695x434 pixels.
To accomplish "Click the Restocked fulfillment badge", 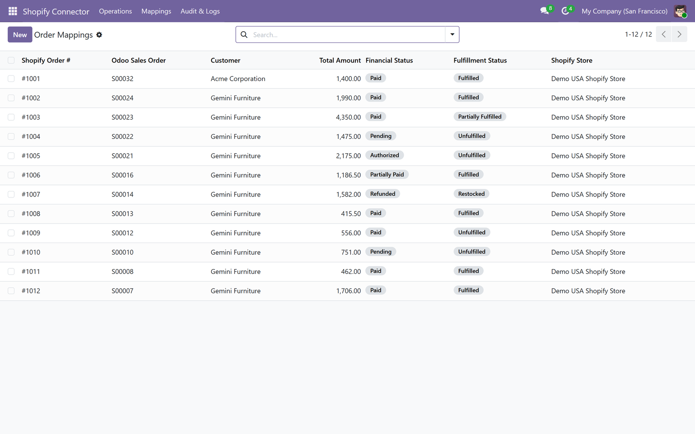I will [471, 194].
